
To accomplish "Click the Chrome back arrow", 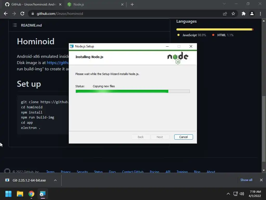I will [6, 14].
